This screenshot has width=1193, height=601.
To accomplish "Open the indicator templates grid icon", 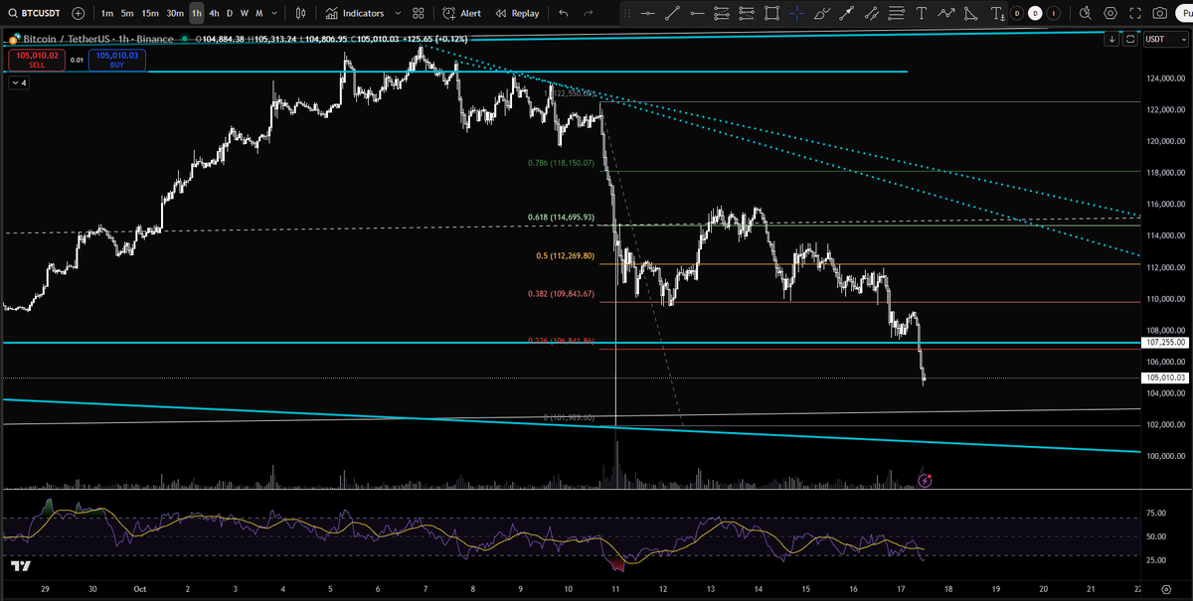I will click(419, 13).
